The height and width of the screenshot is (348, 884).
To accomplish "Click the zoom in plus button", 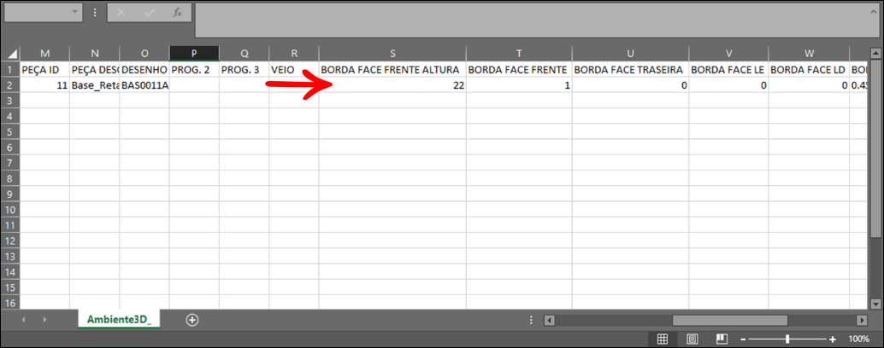I will tap(832, 339).
